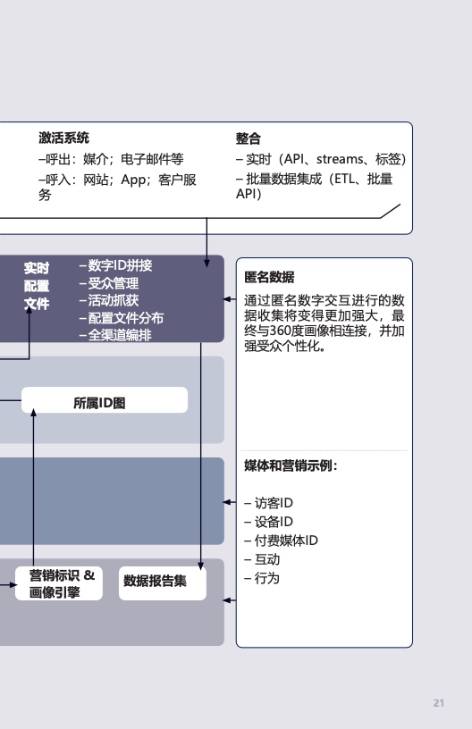Click the 访客ID list item
Screen dimensions: 472x729
coord(269,503)
